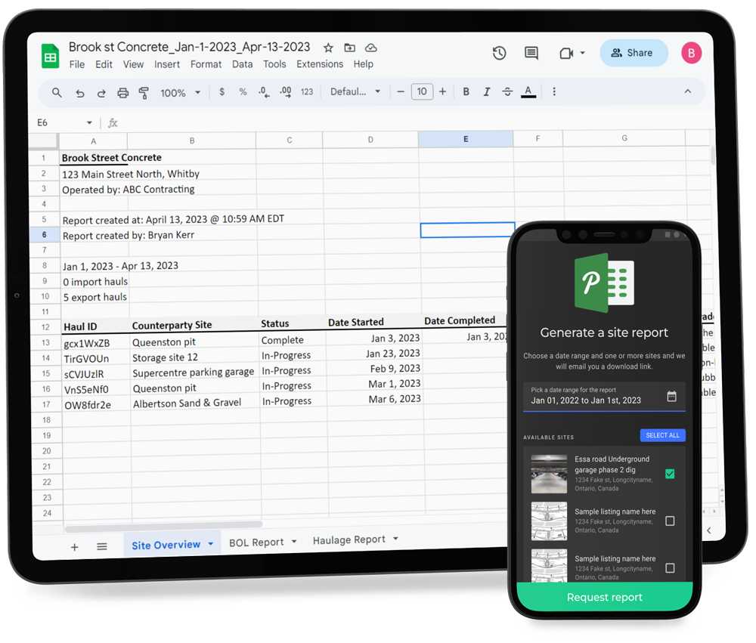Open the text color picker
Viewport: 756px width, 643px height.
click(x=528, y=92)
